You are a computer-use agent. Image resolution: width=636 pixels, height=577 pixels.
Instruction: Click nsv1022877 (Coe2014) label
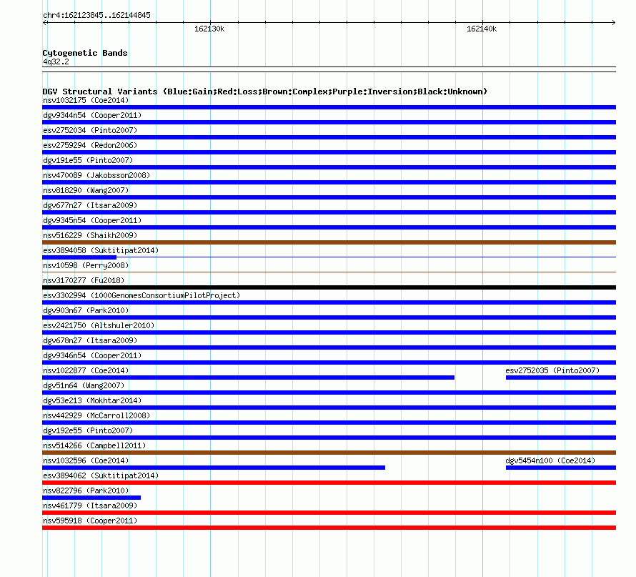pyautogui.click(x=86, y=370)
